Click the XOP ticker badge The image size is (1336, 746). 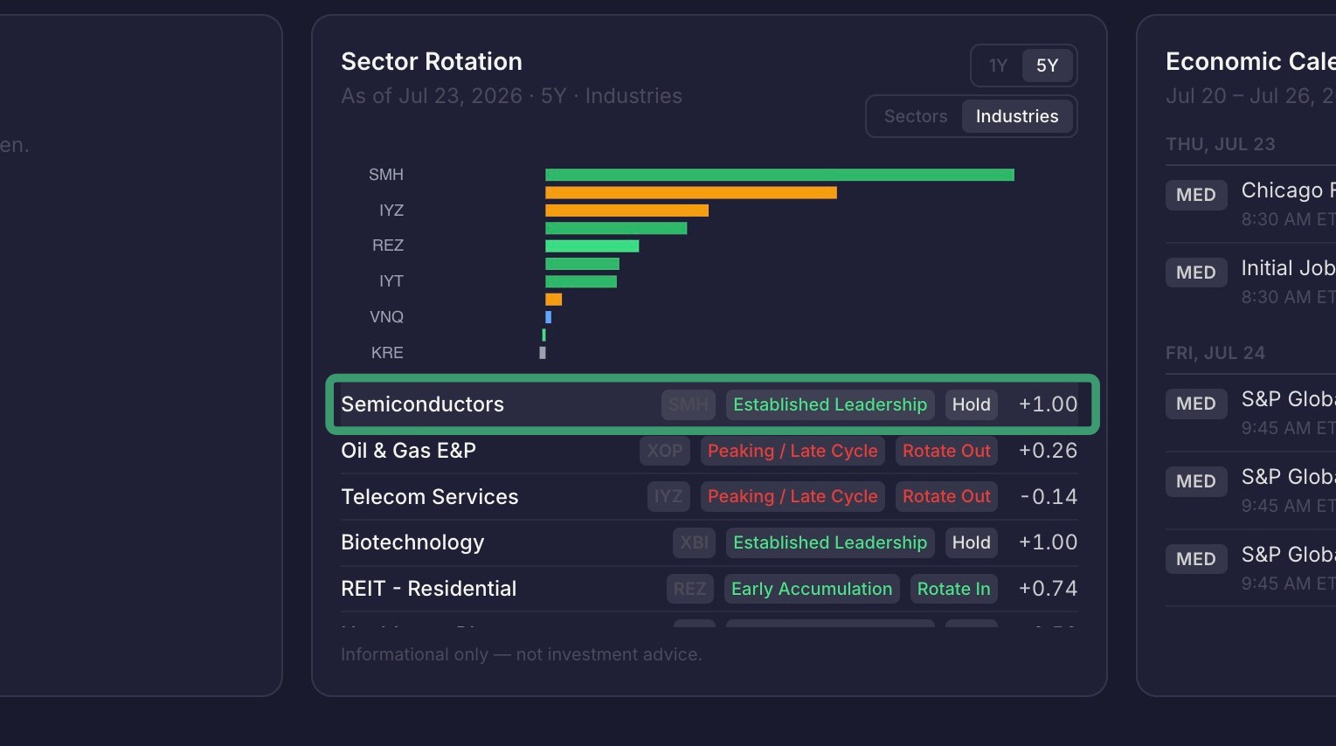point(665,451)
